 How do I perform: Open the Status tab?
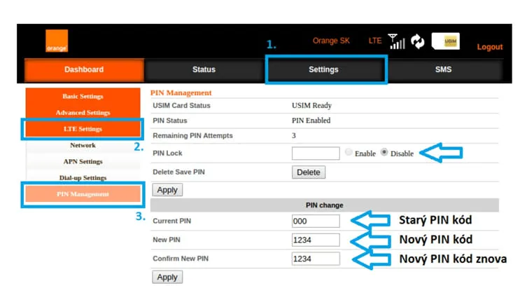(x=204, y=69)
